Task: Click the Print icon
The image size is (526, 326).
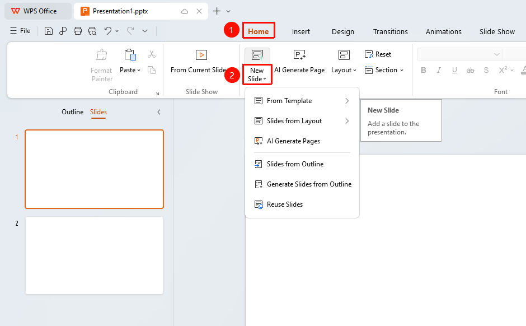Action: tap(77, 31)
